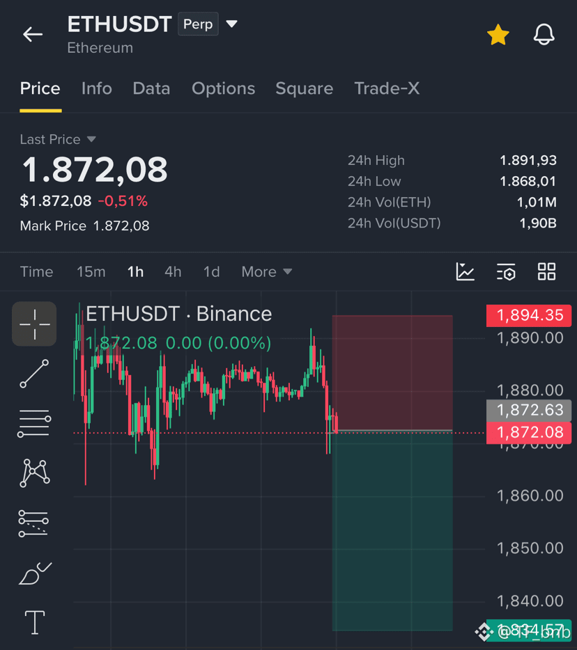Select the brush drawing tool
Screen dimensions: 577x650
[36, 573]
